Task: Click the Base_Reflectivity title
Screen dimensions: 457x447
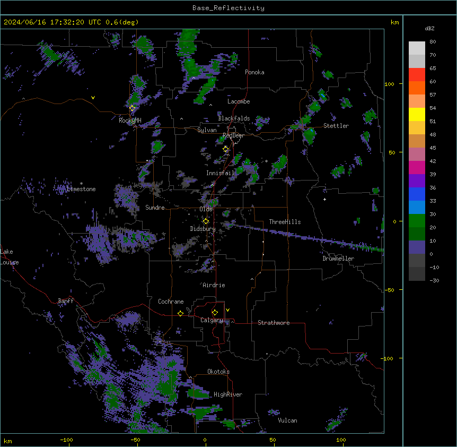Action: (228, 8)
